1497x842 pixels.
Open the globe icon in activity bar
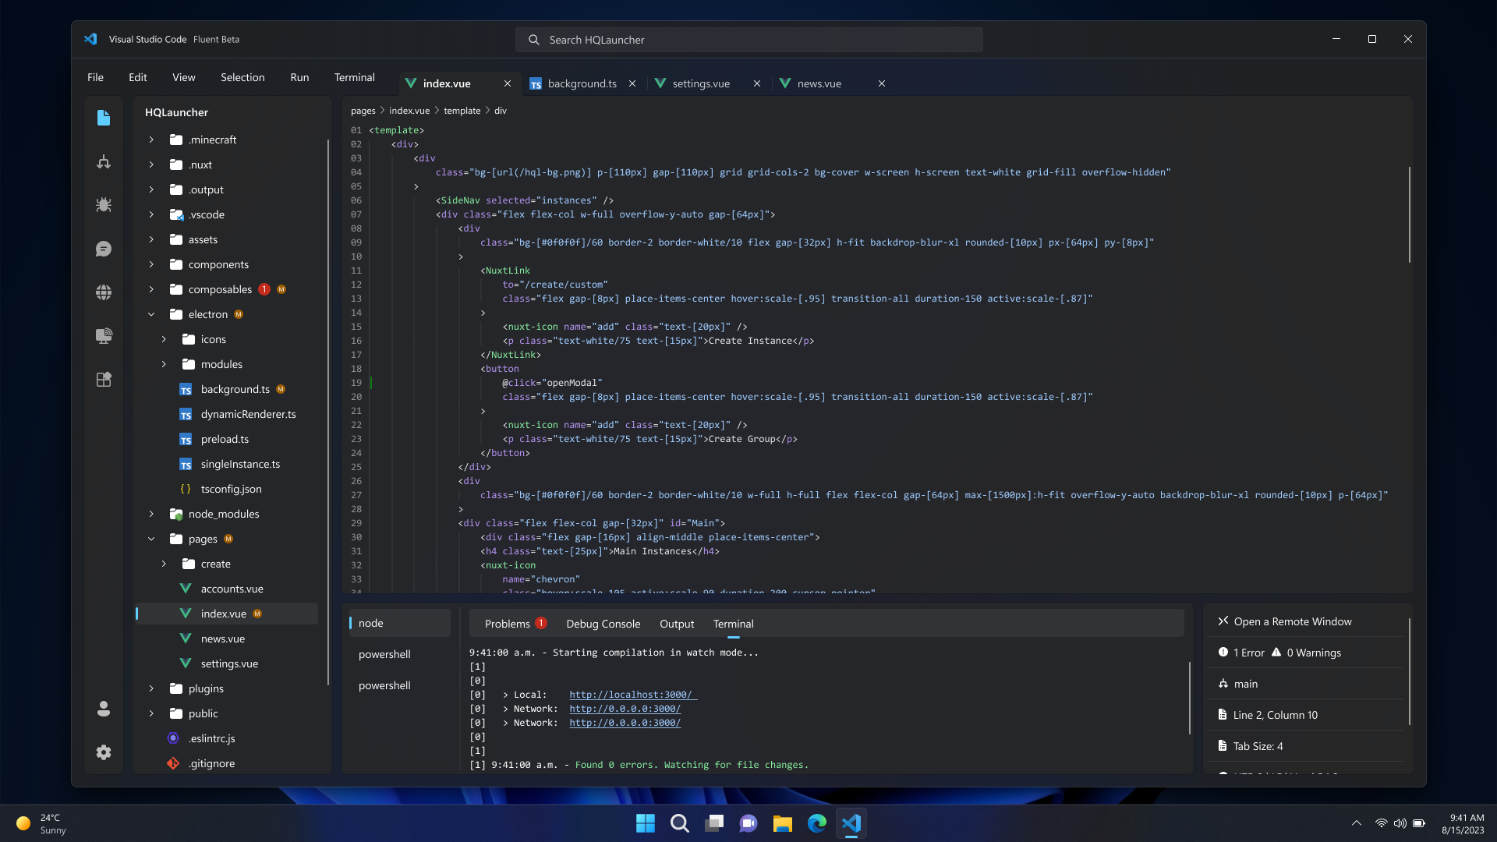104,292
